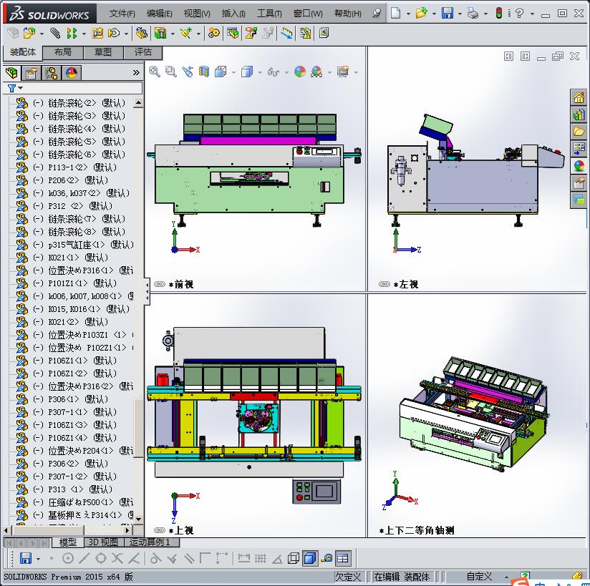This screenshot has height=586, width=590.
Task: Open the Linear Component Pattern tool
Action: [x=71, y=33]
